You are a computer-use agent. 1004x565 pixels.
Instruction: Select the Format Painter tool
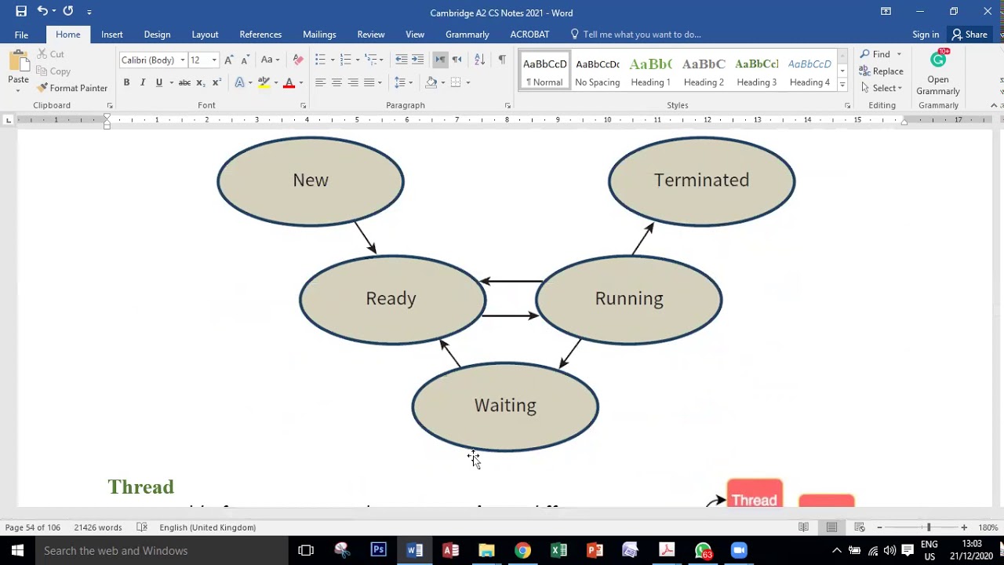[x=72, y=88]
